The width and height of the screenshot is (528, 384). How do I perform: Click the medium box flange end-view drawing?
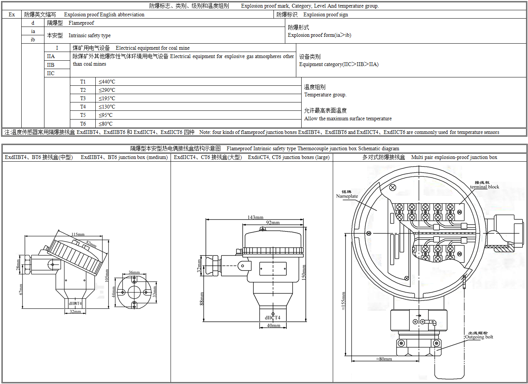click(x=134, y=292)
